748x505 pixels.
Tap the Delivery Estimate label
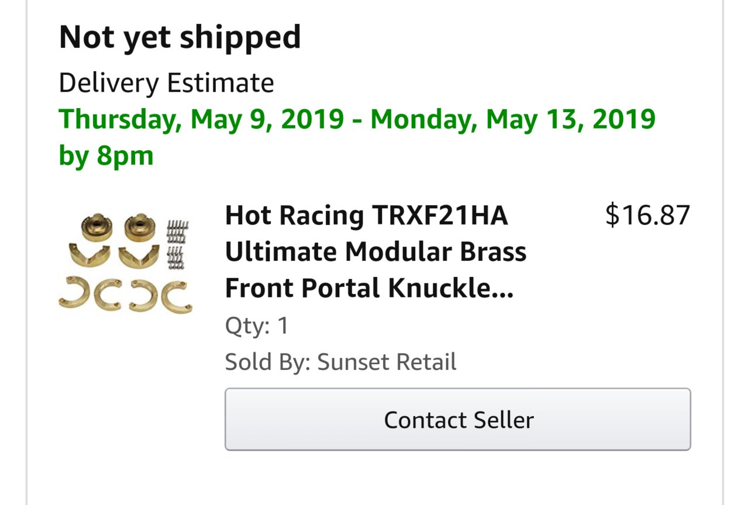(166, 83)
